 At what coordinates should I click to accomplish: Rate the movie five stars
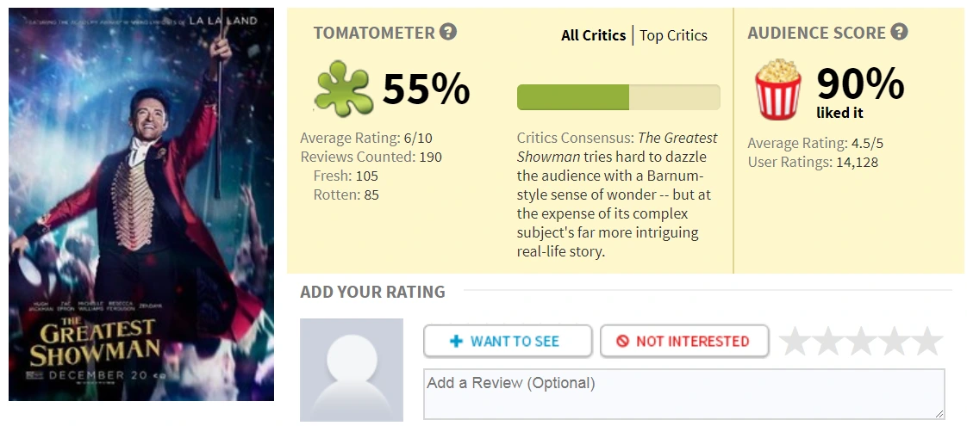927,342
